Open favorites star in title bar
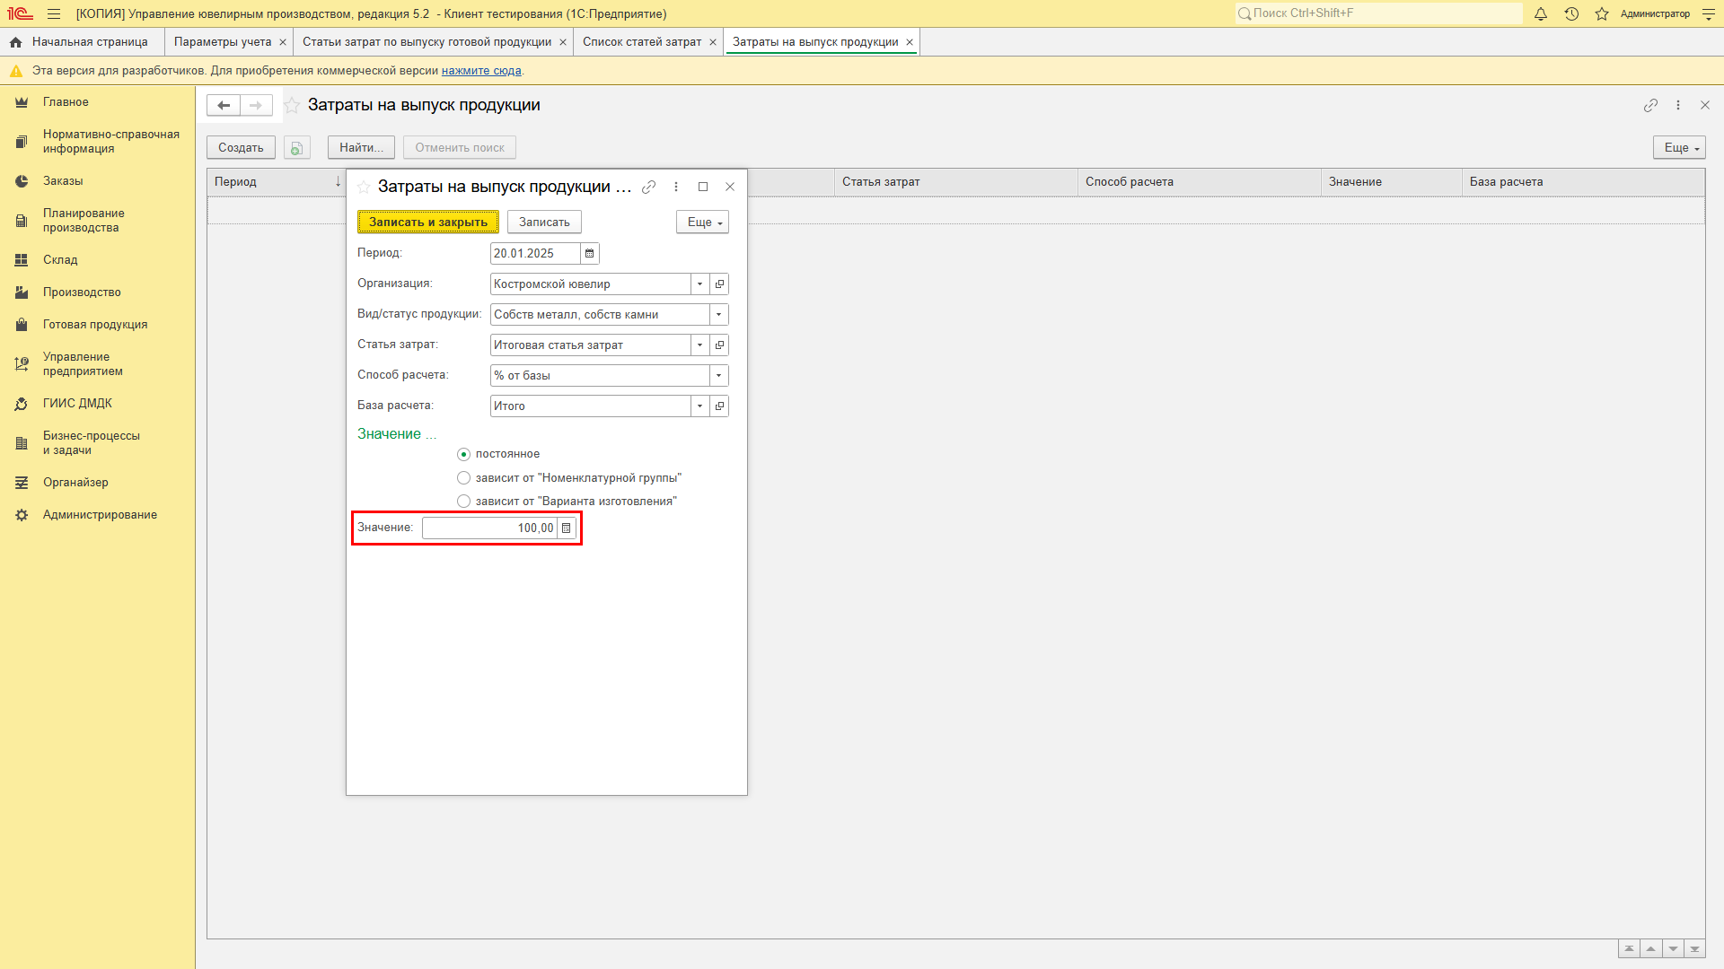This screenshot has width=1724, height=969. (1602, 13)
